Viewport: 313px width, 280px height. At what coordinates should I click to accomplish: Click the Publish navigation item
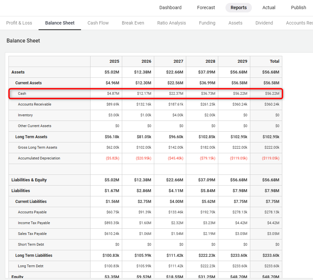298,8
